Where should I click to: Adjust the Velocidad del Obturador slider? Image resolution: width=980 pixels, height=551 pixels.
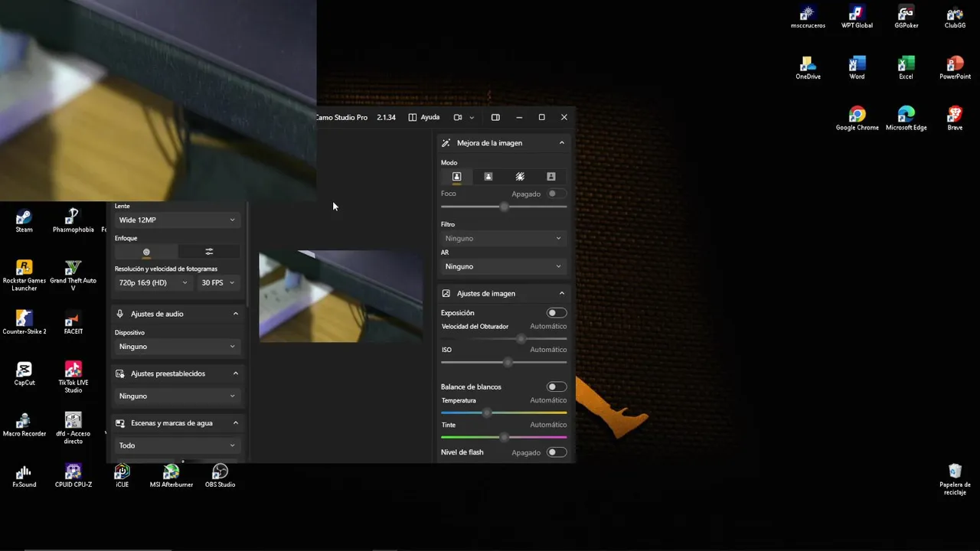tap(521, 338)
